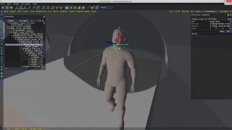Viewport: 232px width, 130px height.
Task: Set pick mode to Geometries icon
Action: pyautogui.click(x=67, y=8)
